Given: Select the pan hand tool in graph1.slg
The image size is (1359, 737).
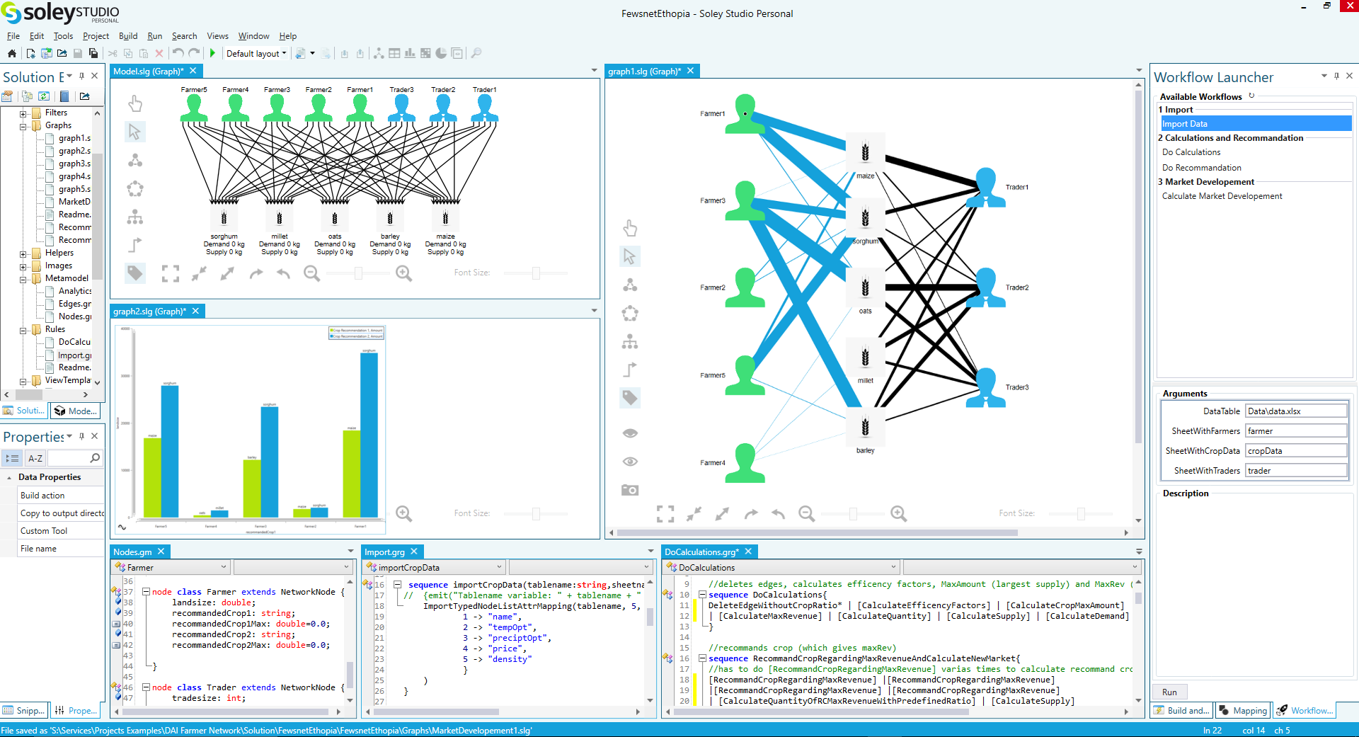Looking at the screenshot, I should coord(630,228).
